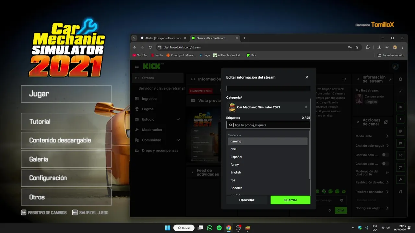415x233 pixels.
Task: Select the gaming trending tag
Action: [x=268, y=141]
